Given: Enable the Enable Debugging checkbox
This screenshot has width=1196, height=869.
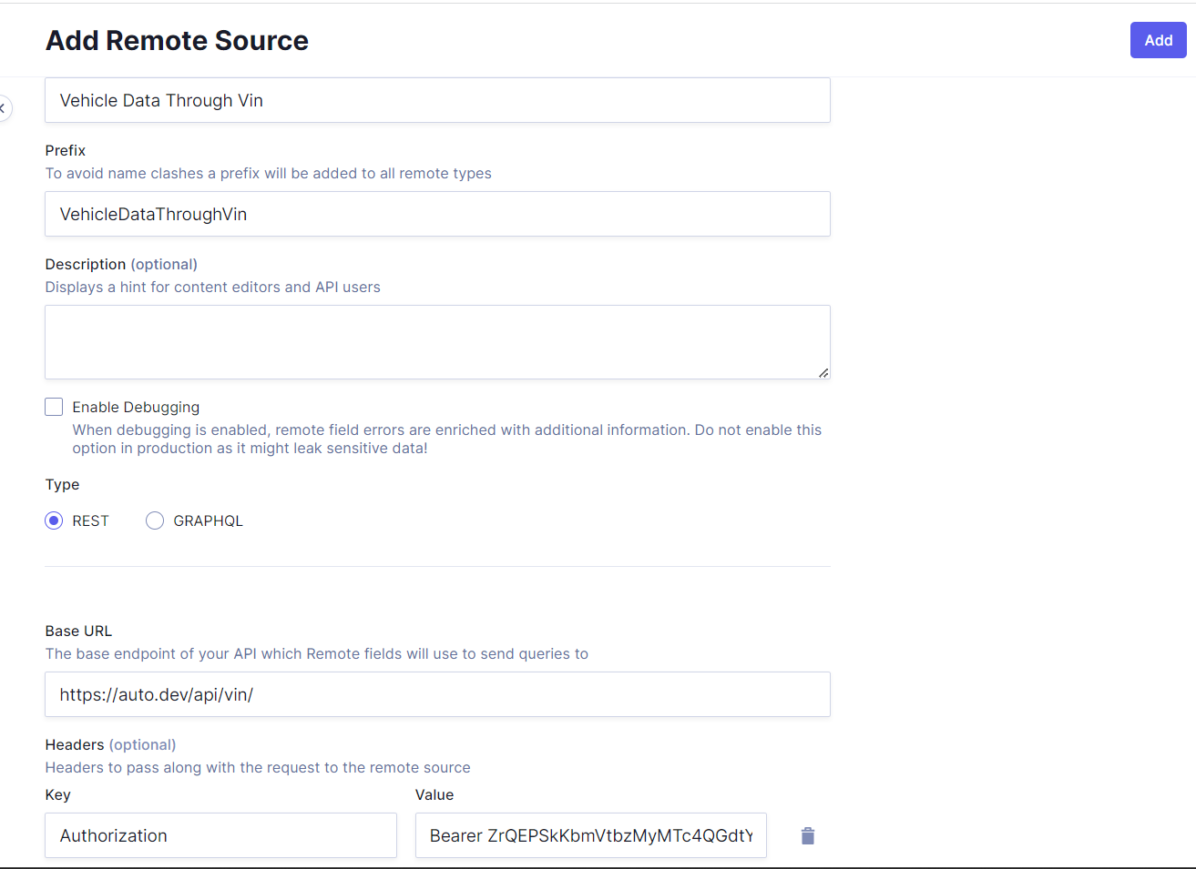Looking at the screenshot, I should [x=54, y=407].
